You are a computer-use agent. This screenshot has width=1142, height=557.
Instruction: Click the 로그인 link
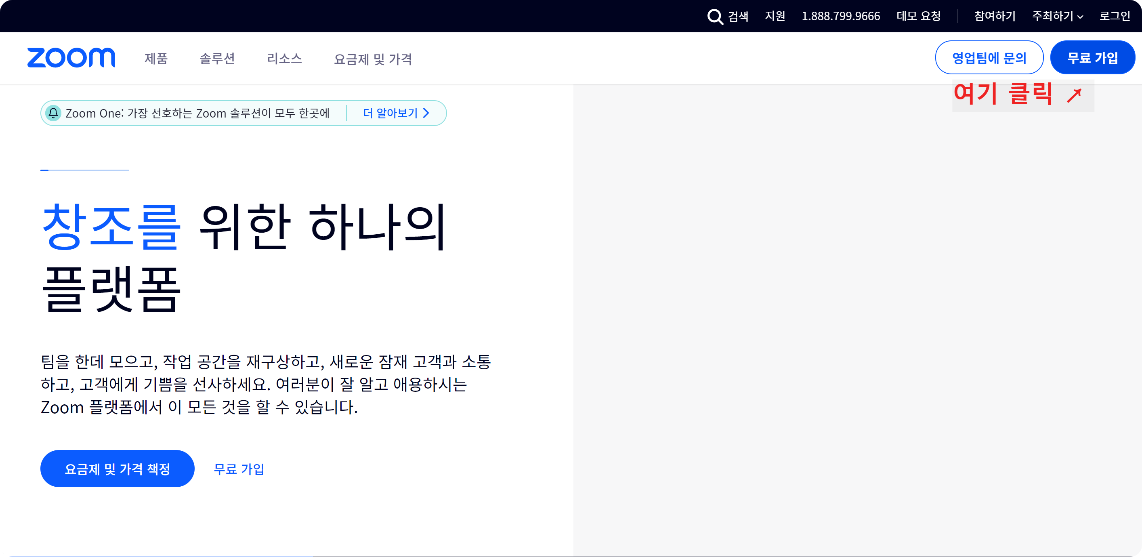(x=1115, y=17)
